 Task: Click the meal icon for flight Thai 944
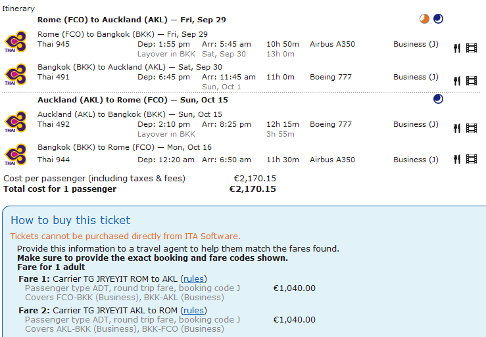pos(456,160)
